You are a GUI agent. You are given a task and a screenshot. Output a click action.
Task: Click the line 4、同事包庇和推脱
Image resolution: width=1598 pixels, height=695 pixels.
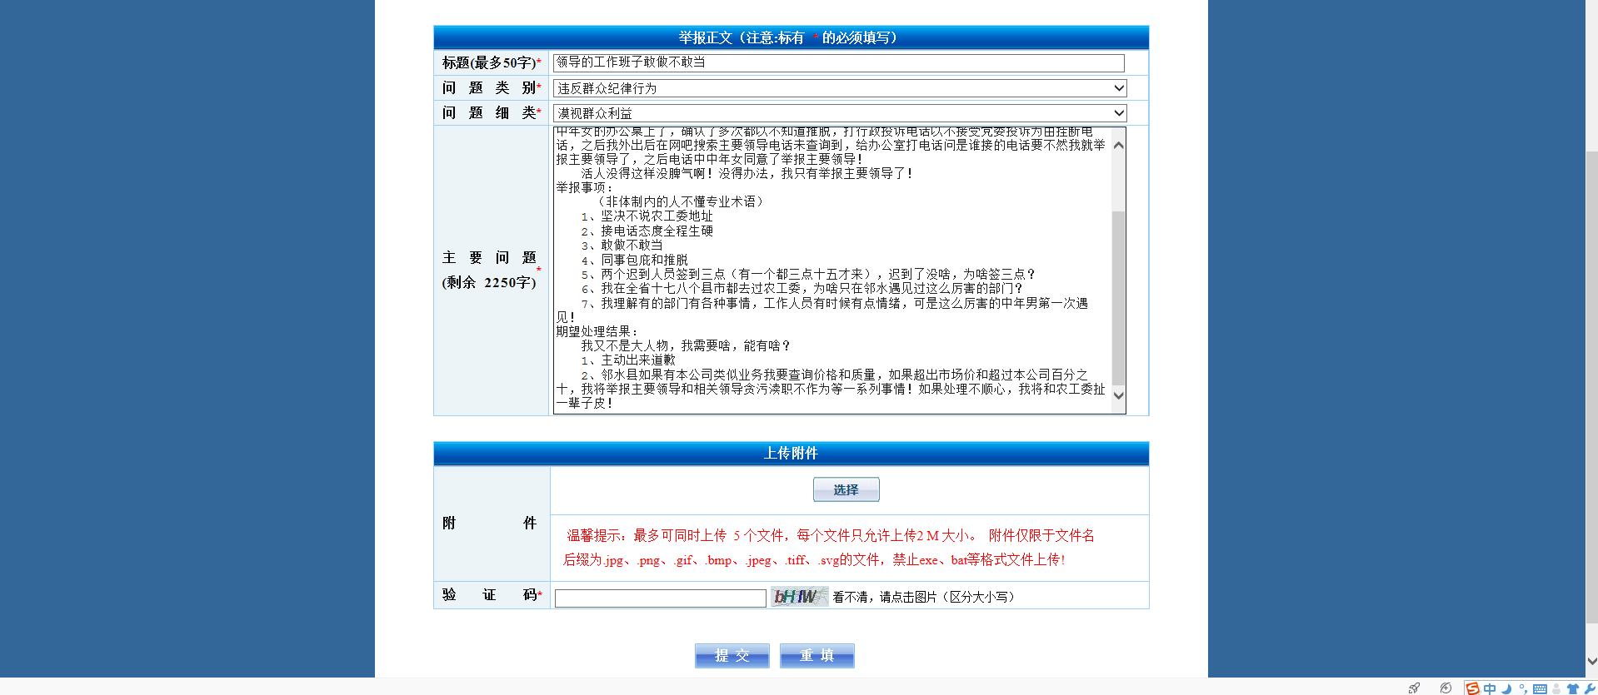coord(634,260)
